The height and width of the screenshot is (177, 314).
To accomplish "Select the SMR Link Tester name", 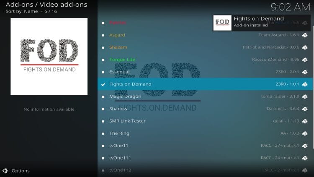I will pyautogui.click(x=127, y=121).
